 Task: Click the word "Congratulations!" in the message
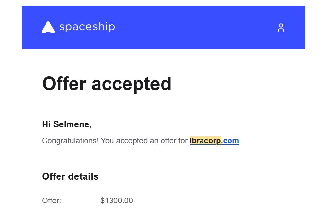70,141
